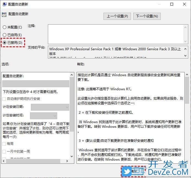
Task: Click the options panel scroll left arrow
Action: [4, 161]
